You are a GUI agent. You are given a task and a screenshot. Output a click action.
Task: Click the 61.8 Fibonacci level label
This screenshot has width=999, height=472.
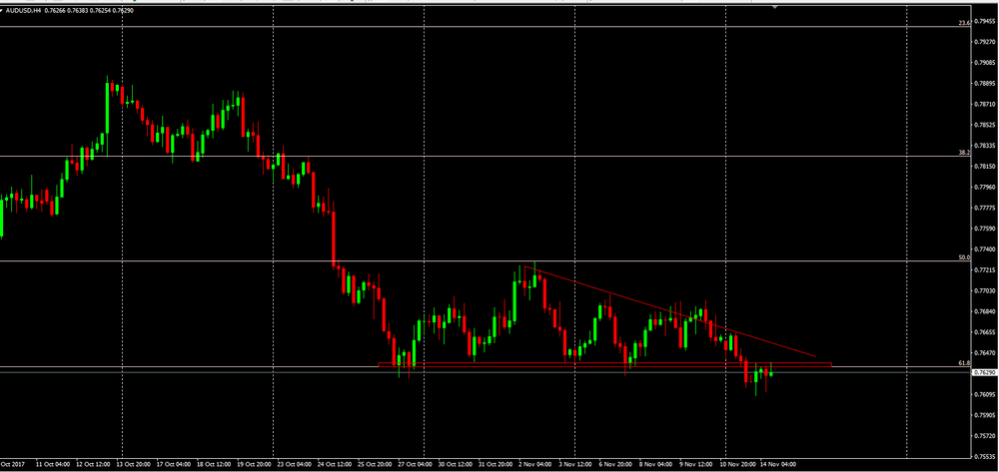coord(964,363)
